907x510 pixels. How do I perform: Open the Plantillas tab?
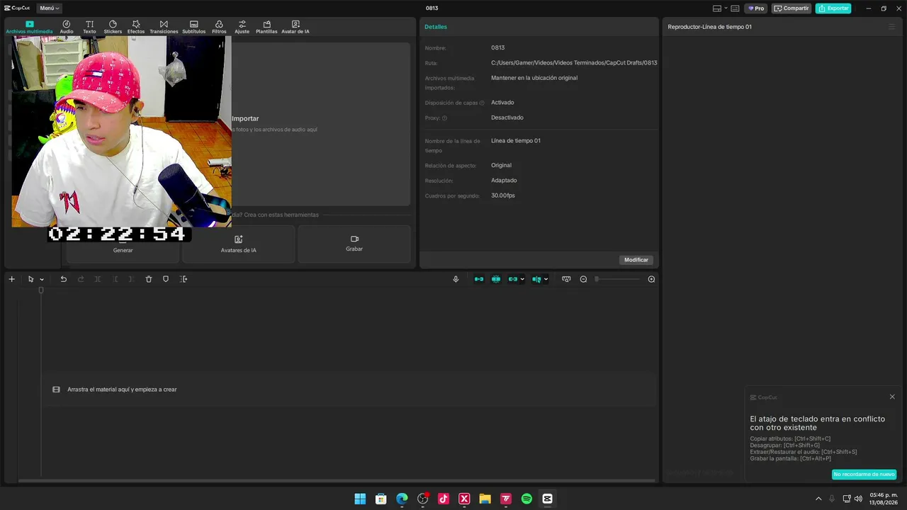point(266,28)
